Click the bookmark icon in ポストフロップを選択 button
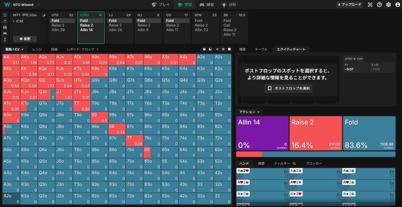The image size is (402, 207). pos(270,88)
